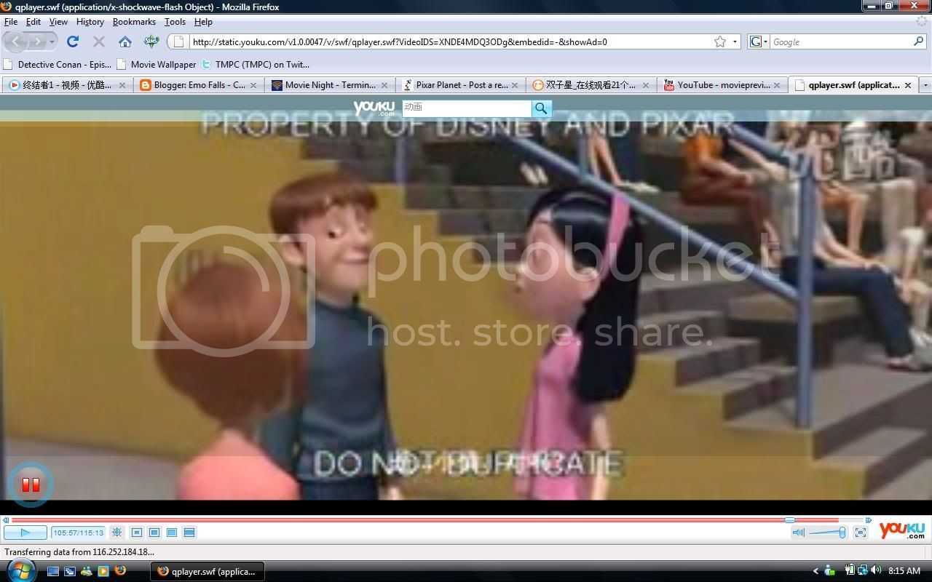Reload the page with the refresh icon
Screen dimensions: 932x582
coord(73,41)
